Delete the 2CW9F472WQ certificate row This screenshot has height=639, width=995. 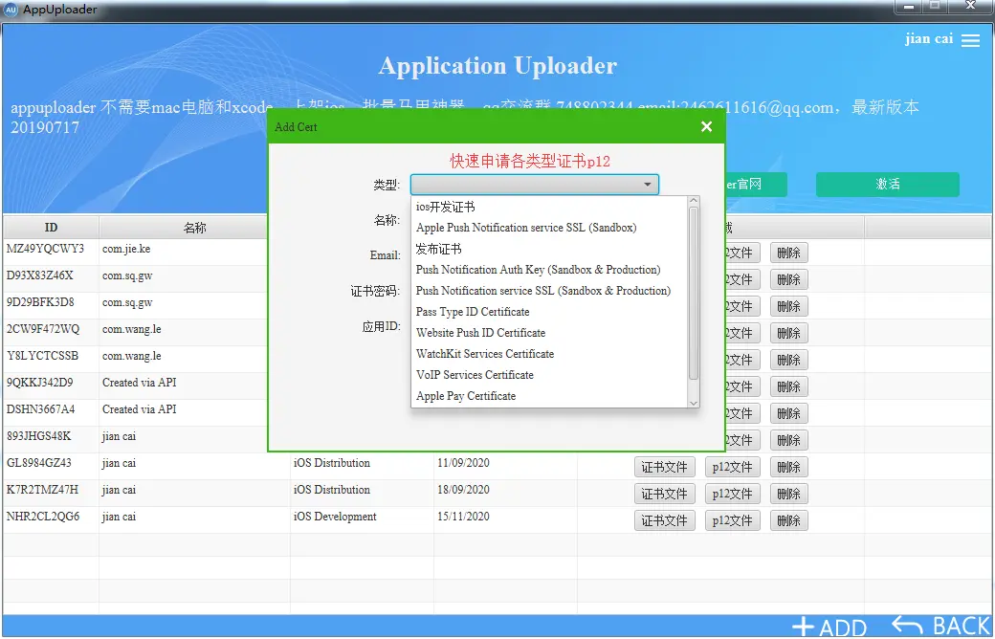pos(788,333)
